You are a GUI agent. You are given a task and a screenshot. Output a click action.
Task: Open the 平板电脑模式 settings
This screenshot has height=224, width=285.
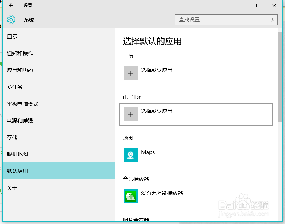(23, 104)
